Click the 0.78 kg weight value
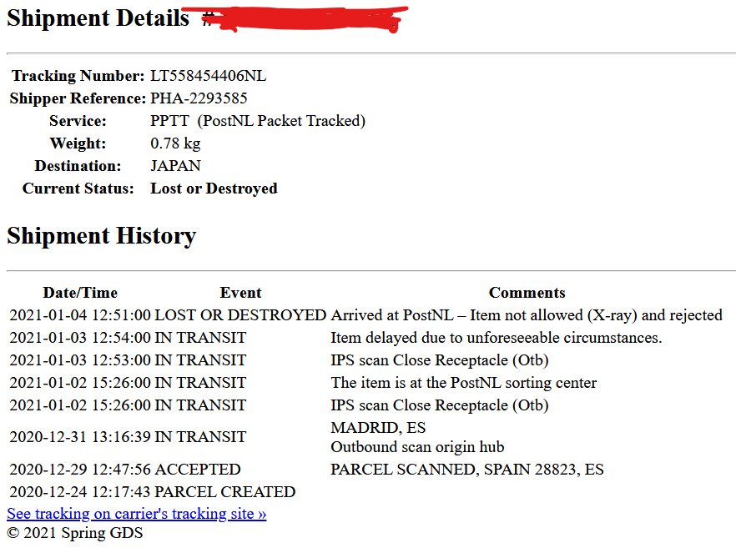This screenshot has height=548, width=736. point(175,143)
